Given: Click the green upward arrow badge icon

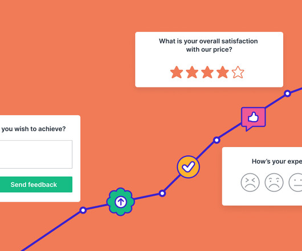Looking at the screenshot, I should click(121, 202).
